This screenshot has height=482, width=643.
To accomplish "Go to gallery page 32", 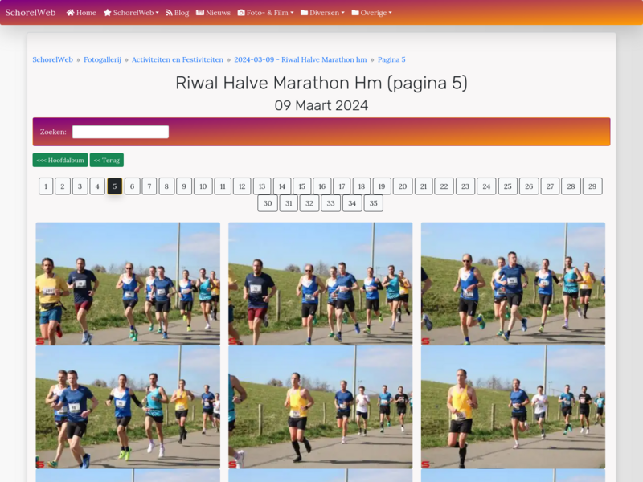I will click(309, 203).
